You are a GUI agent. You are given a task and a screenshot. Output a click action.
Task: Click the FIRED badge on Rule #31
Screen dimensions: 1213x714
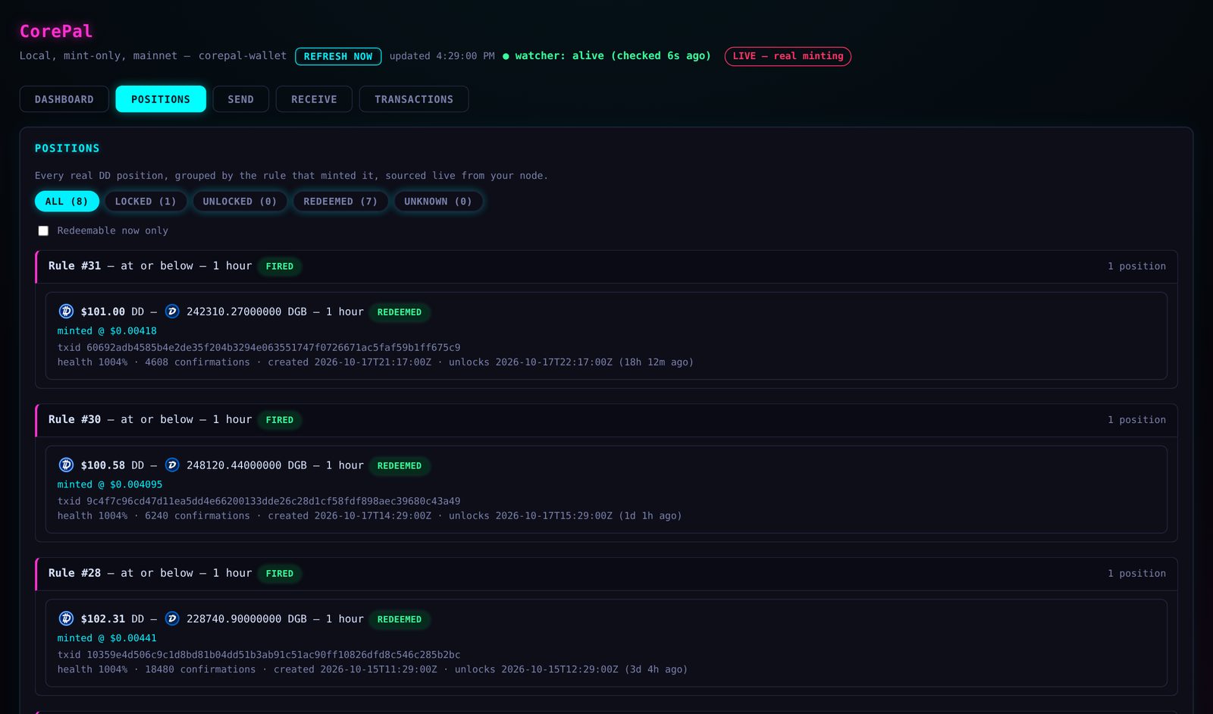pos(280,267)
